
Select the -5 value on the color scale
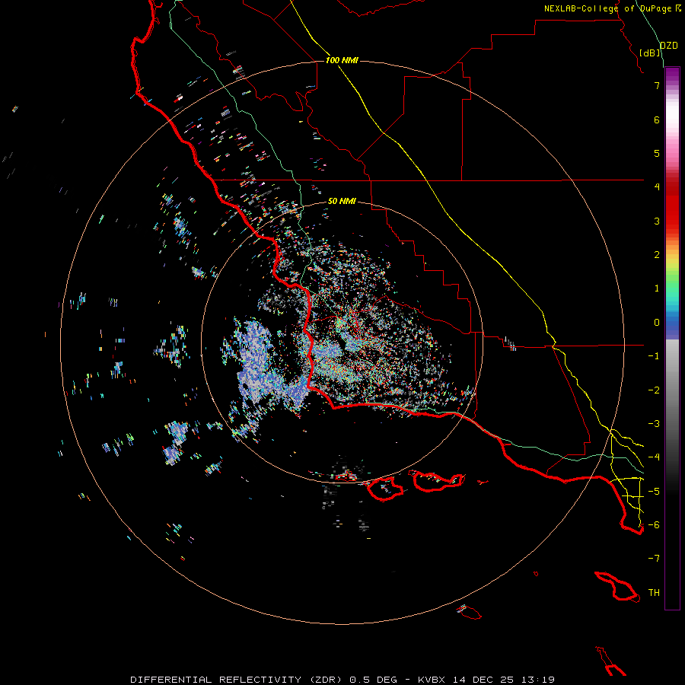click(654, 492)
